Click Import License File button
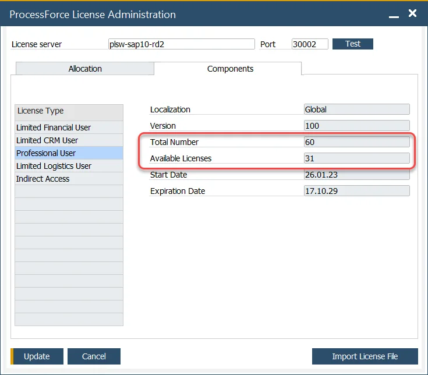The image size is (428, 375). [x=365, y=356]
